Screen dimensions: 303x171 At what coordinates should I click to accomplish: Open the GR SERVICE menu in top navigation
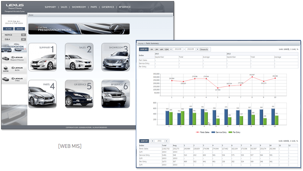click(x=108, y=7)
